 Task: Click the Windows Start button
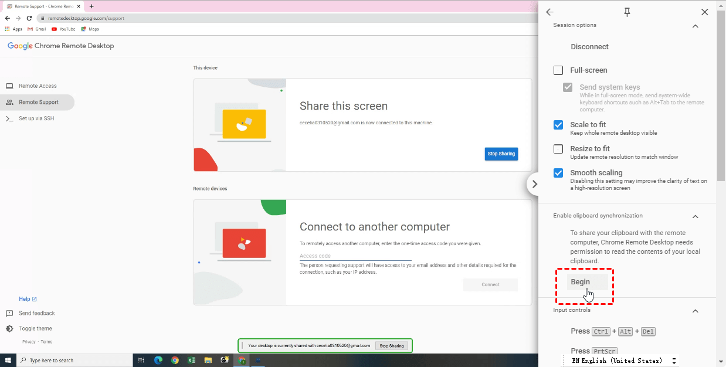point(8,360)
